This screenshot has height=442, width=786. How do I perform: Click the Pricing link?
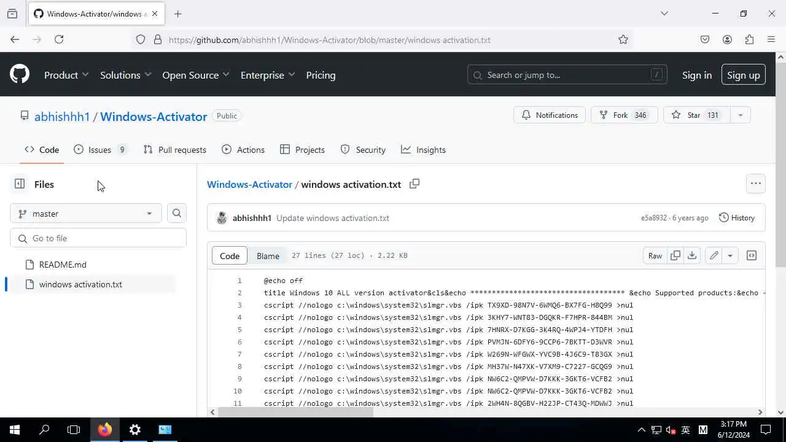pos(321,75)
